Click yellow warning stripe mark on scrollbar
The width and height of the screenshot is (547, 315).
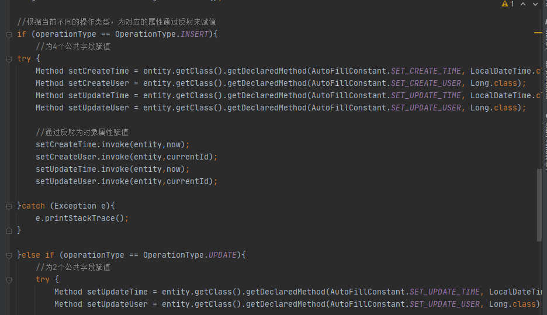[x=538, y=33]
